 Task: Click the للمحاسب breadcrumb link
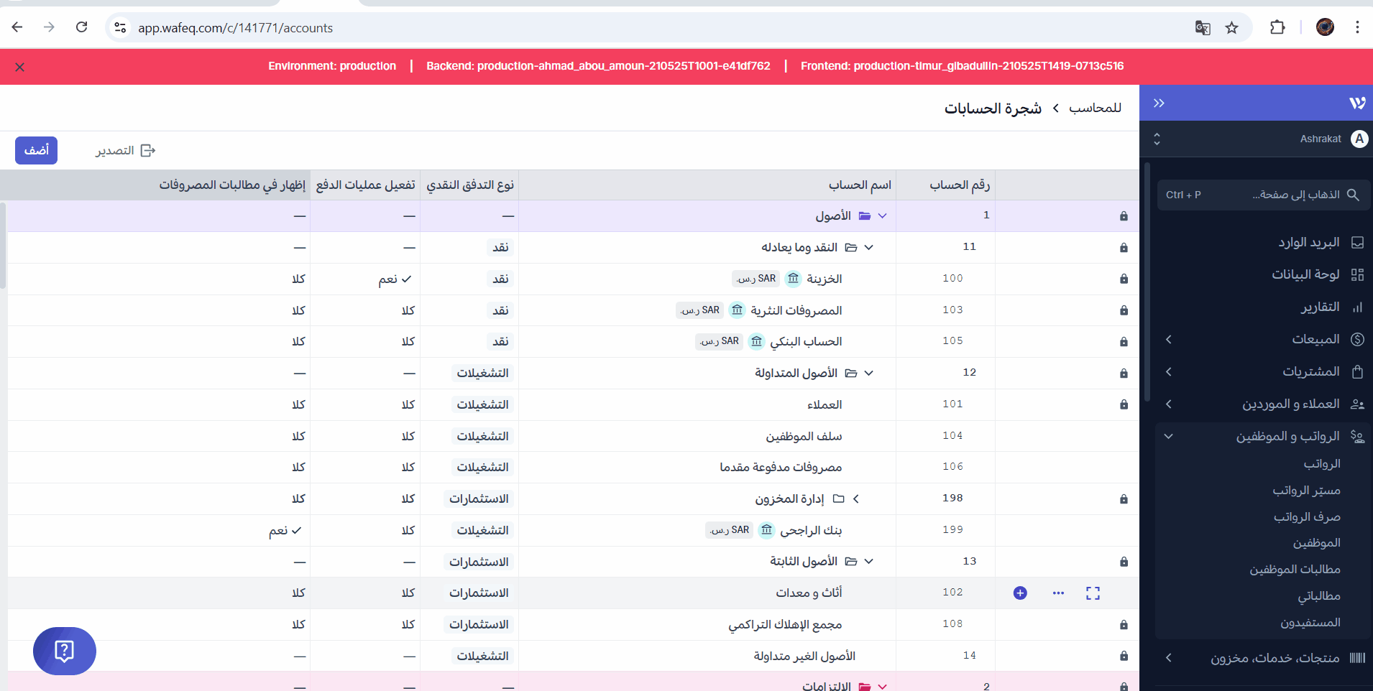[x=1095, y=108]
